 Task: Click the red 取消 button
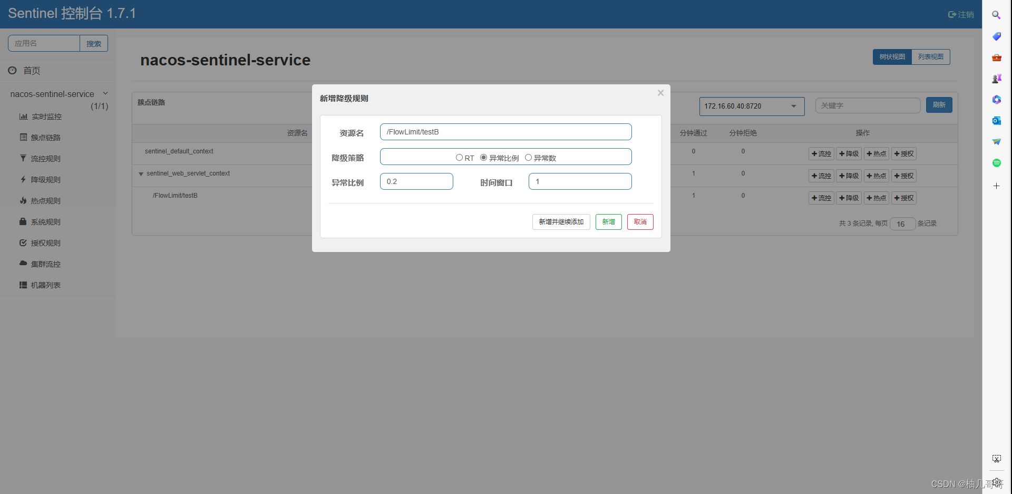tap(640, 222)
